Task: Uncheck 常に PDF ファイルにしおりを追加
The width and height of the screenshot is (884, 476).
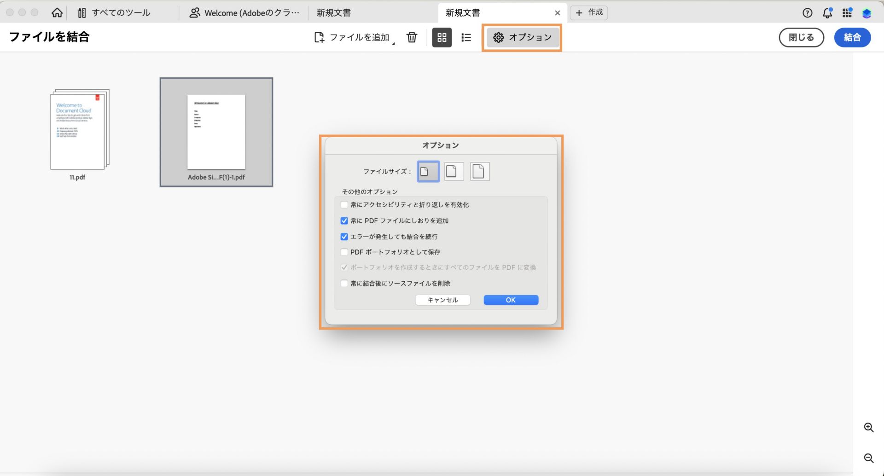Action: click(344, 221)
